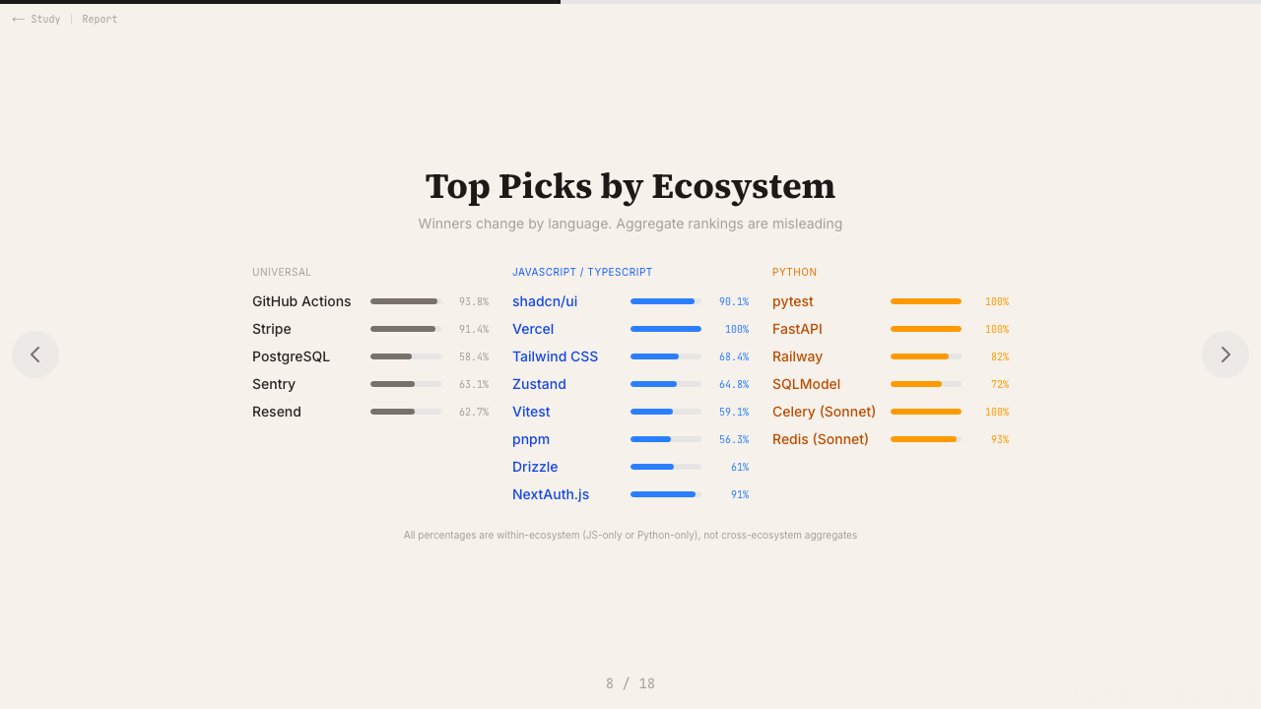Image resolution: width=1261 pixels, height=709 pixels.
Task: Select shadcn/ui in JavaScript list
Action: pos(545,301)
